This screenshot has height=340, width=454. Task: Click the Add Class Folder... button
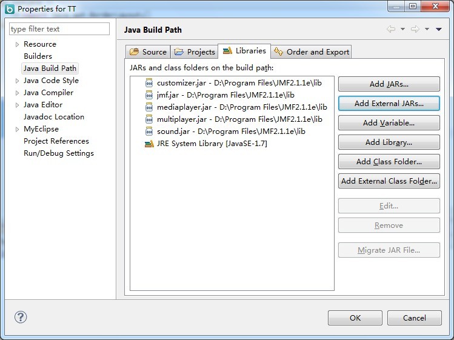(x=389, y=162)
